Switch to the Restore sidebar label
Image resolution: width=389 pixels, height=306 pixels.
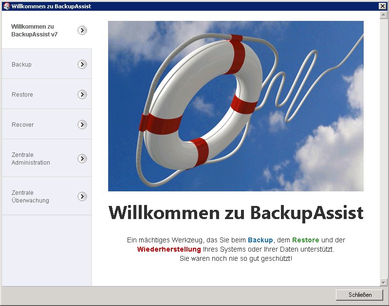pos(22,95)
